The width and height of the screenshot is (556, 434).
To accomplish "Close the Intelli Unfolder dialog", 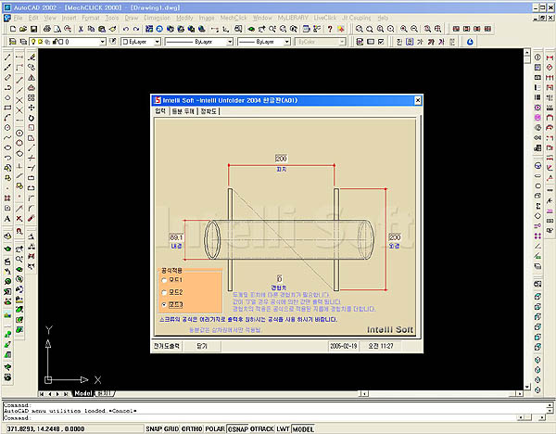I will (x=418, y=100).
